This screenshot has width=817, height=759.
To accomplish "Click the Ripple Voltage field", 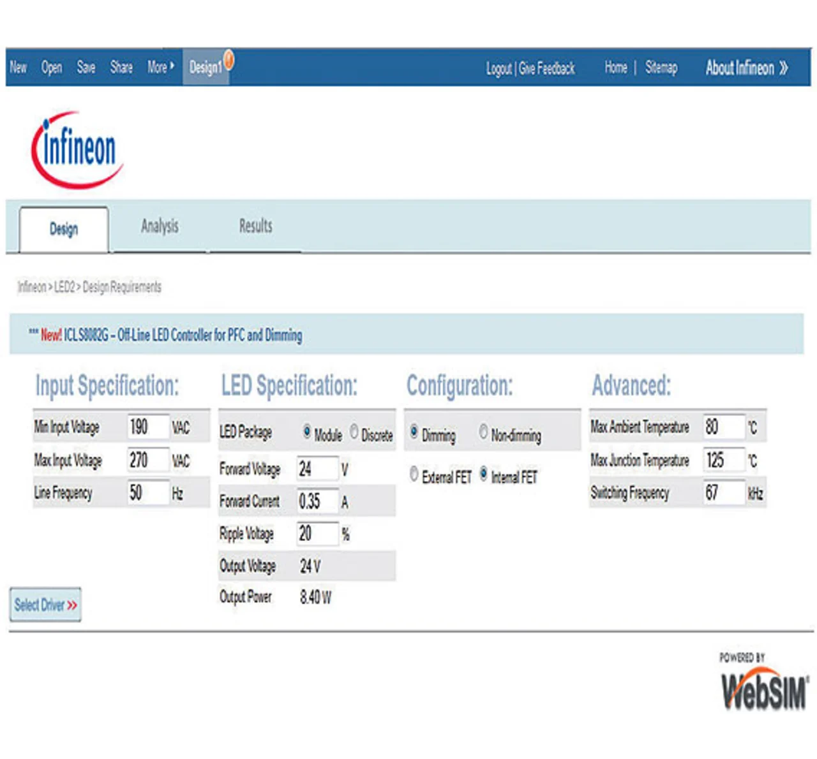I will (x=317, y=534).
